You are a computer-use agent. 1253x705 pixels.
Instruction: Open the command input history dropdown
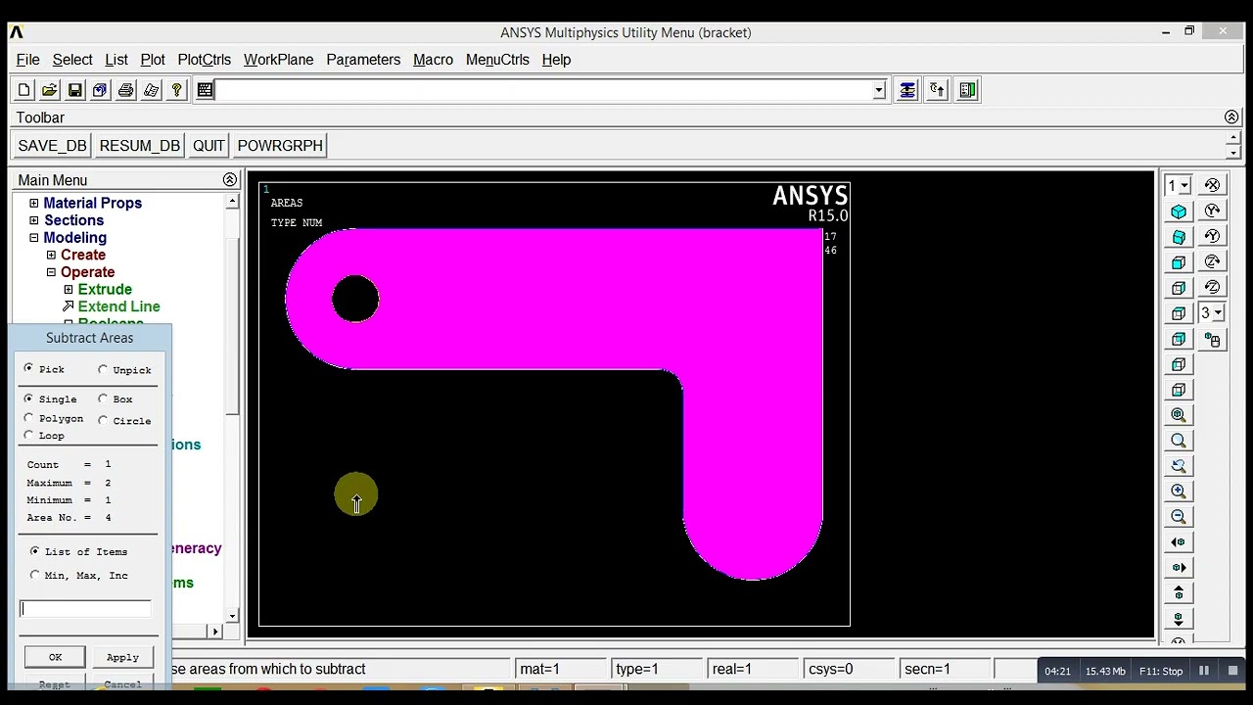tap(879, 90)
